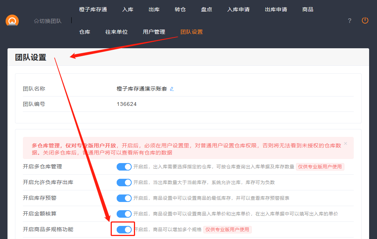Viewport: 377px width, 239px height.
Task: Click the orange power logout icon
Action: pyautogui.click(x=365, y=21)
